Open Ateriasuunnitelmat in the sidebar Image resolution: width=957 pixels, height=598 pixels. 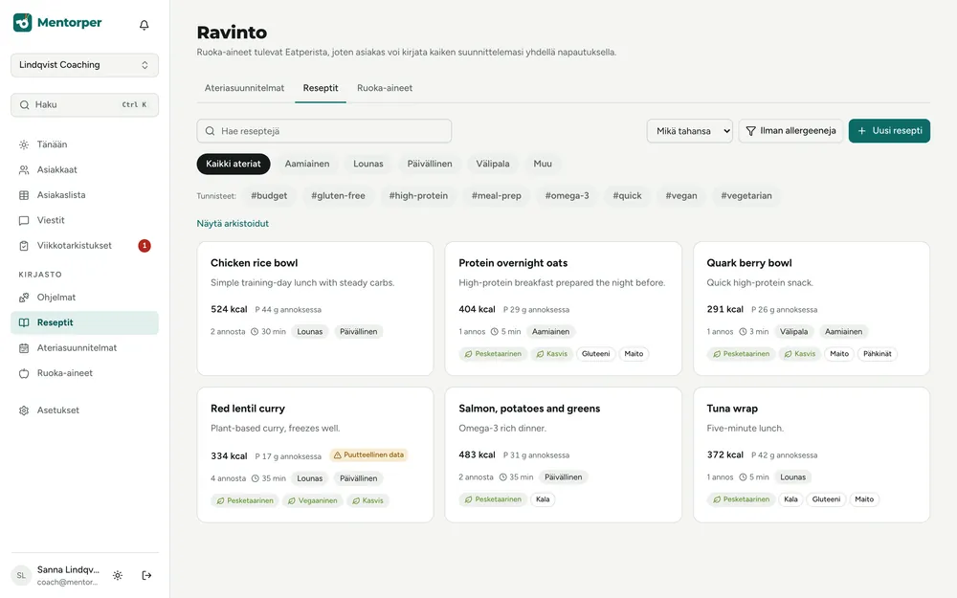[85, 348]
